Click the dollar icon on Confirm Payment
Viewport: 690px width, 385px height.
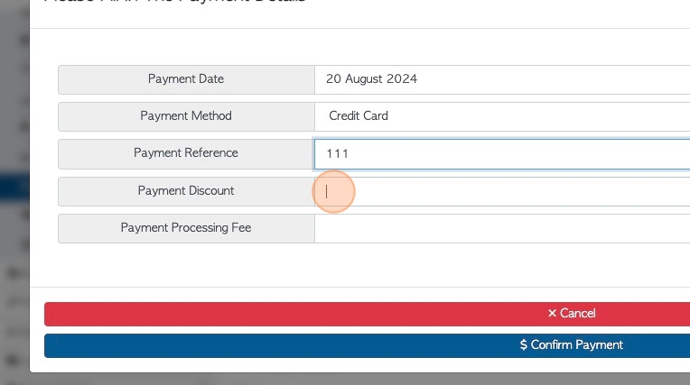pyautogui.click(x=523, y=344)
